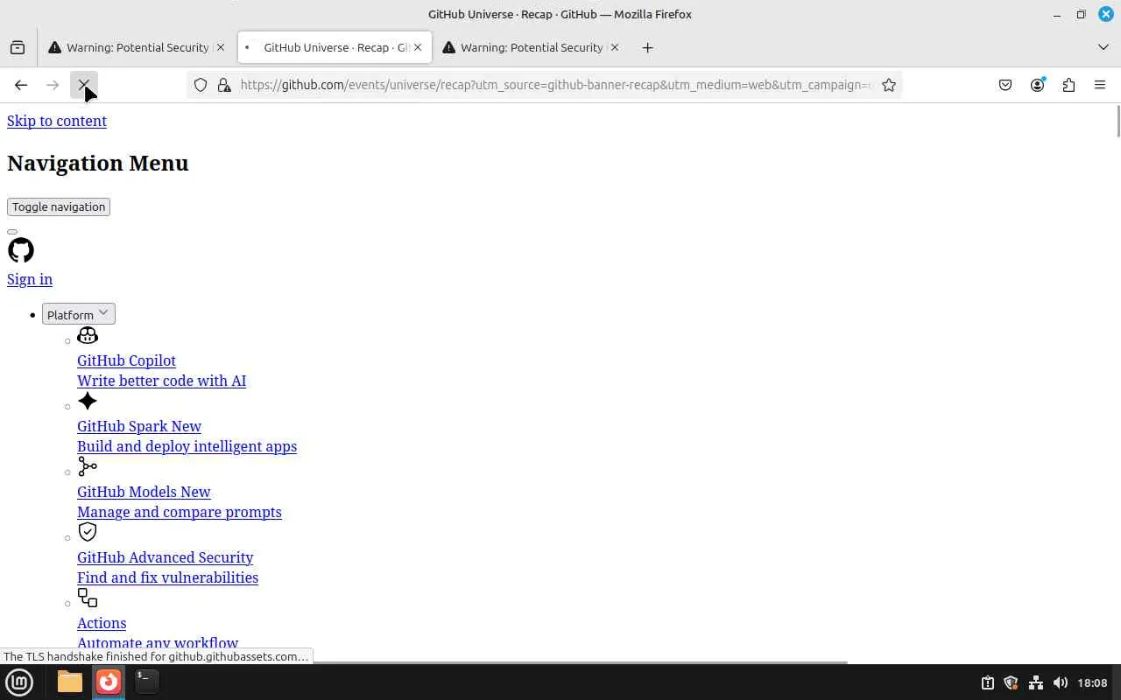Open Save to Pocket button
Viewport: 1121px width, 700px height.
1005,85
